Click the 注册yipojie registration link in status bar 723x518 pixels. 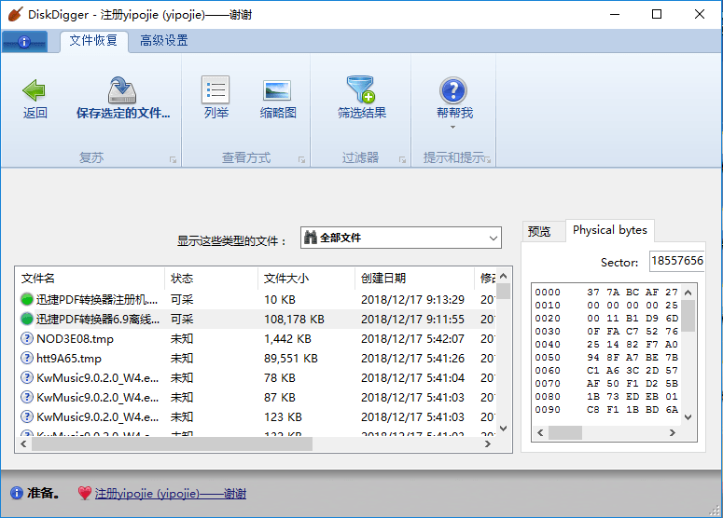coord(171,494)
